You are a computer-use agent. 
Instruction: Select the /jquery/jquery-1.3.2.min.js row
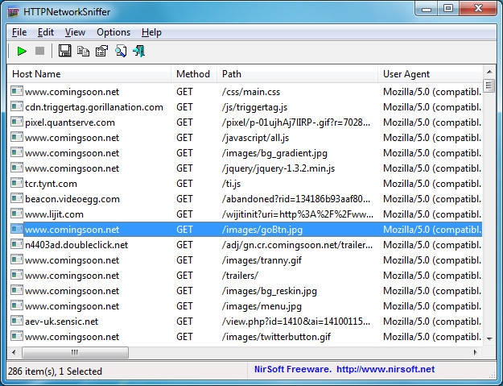pos(245,168)
